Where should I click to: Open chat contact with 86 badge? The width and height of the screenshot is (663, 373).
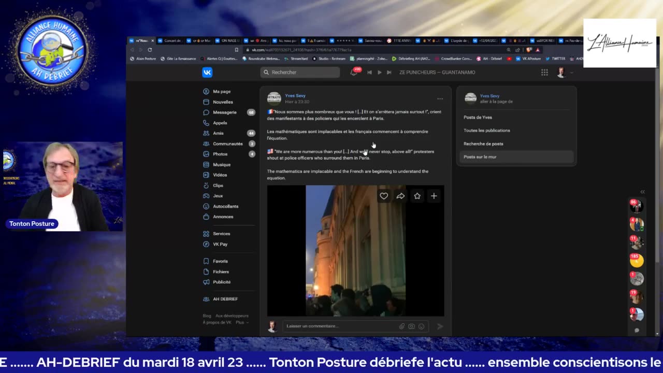(x=637, y=206)
